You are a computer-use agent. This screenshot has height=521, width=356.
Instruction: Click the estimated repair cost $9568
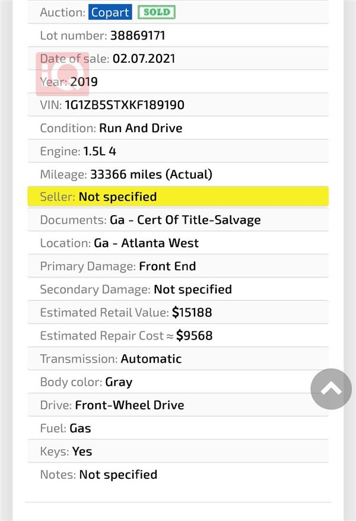tap(194, 335)
